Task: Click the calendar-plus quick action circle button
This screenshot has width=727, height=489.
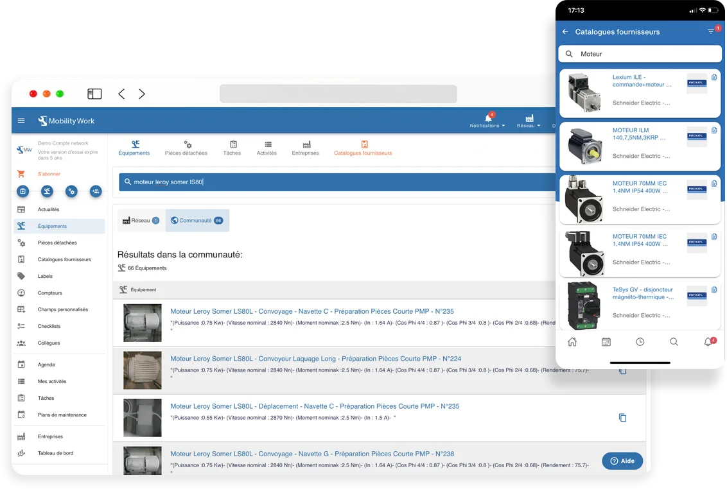Action: (x=22, y=191)
